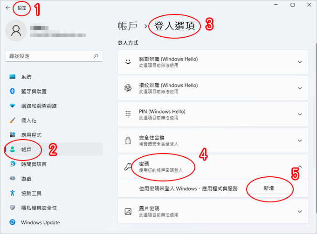Click the password key icon
The image size is (317, 234).
pos(128,167)
